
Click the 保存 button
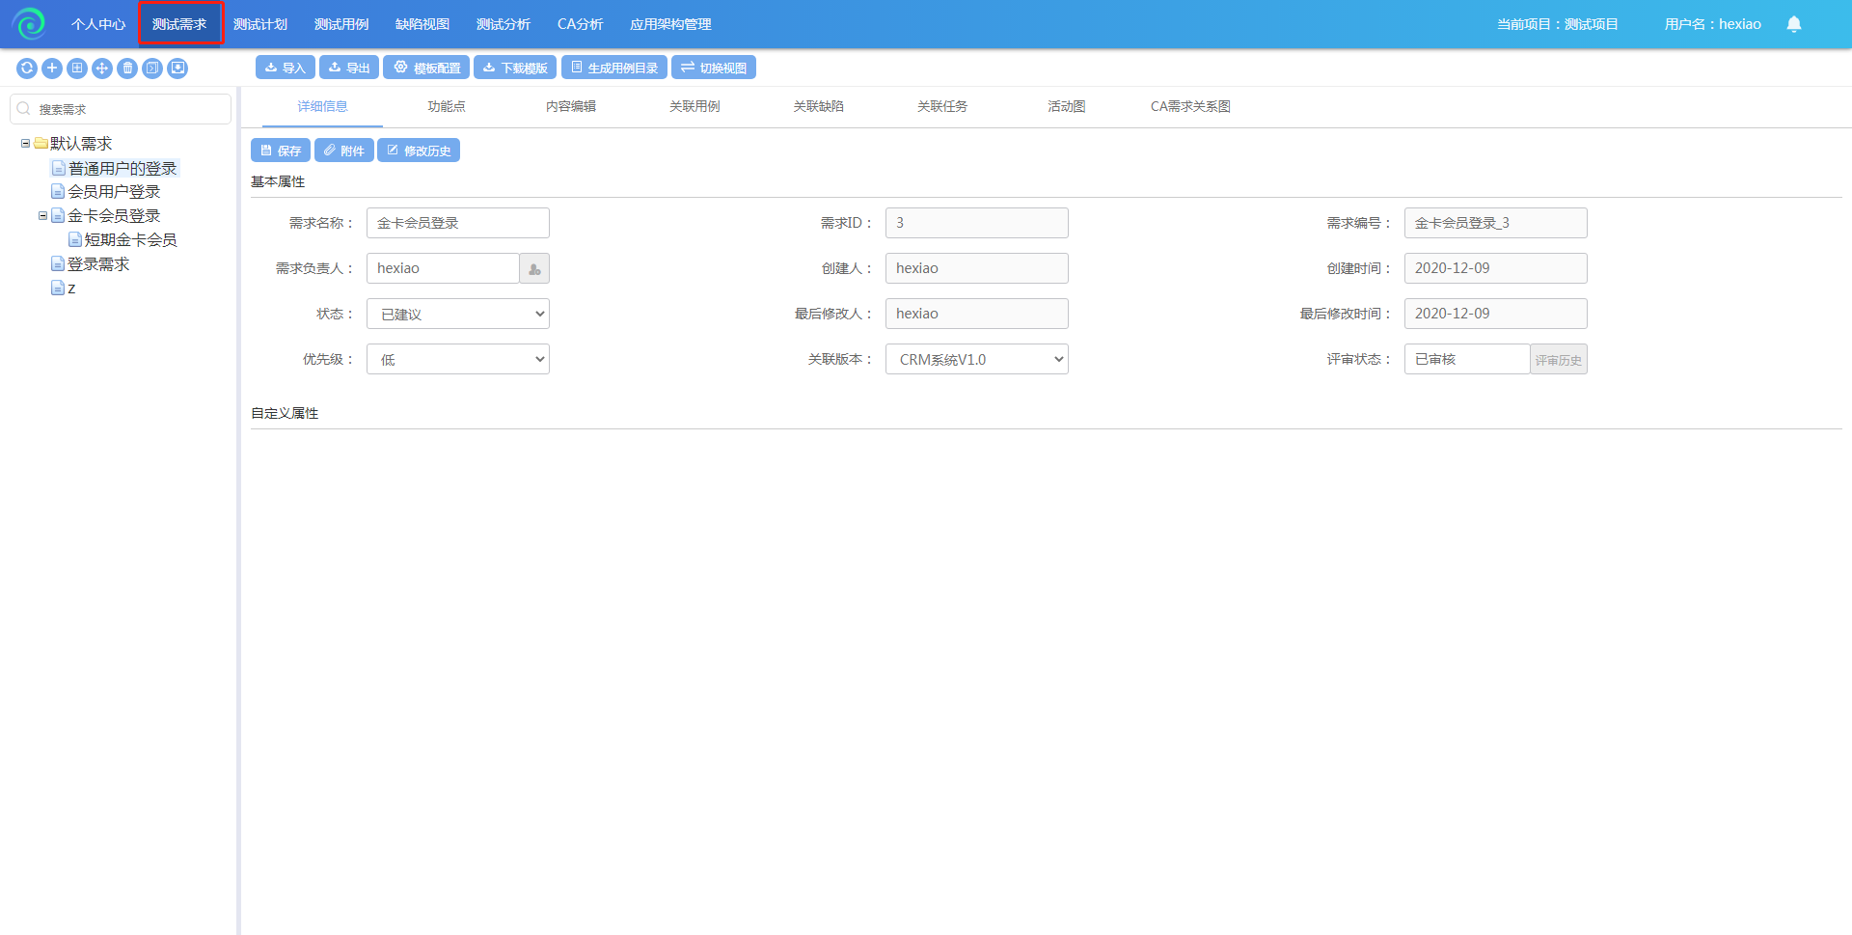click(x=281, y=151)
